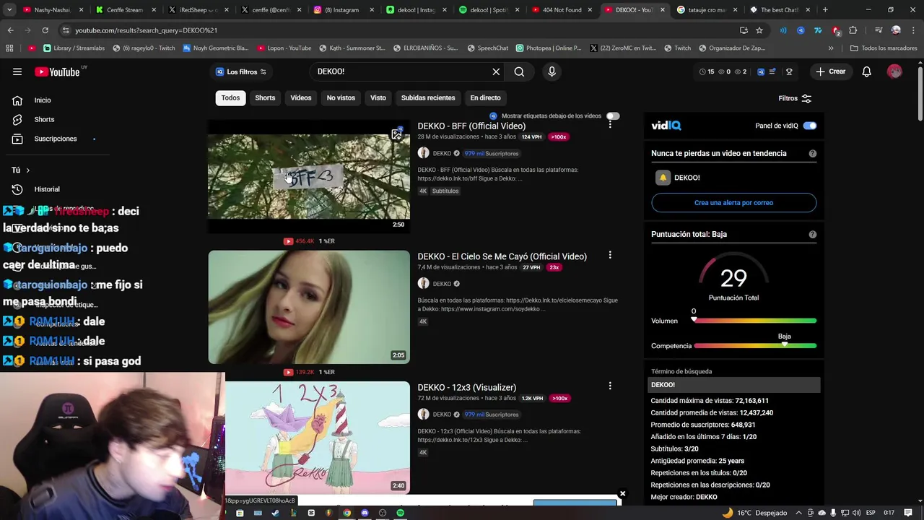Open options for El Cielo Se Me Cayó video

point(610,255)
